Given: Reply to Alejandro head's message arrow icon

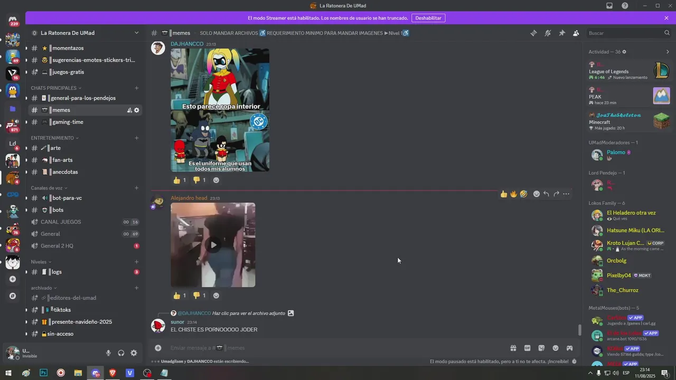Looking at the screenshot, I should tap(546, 194).
